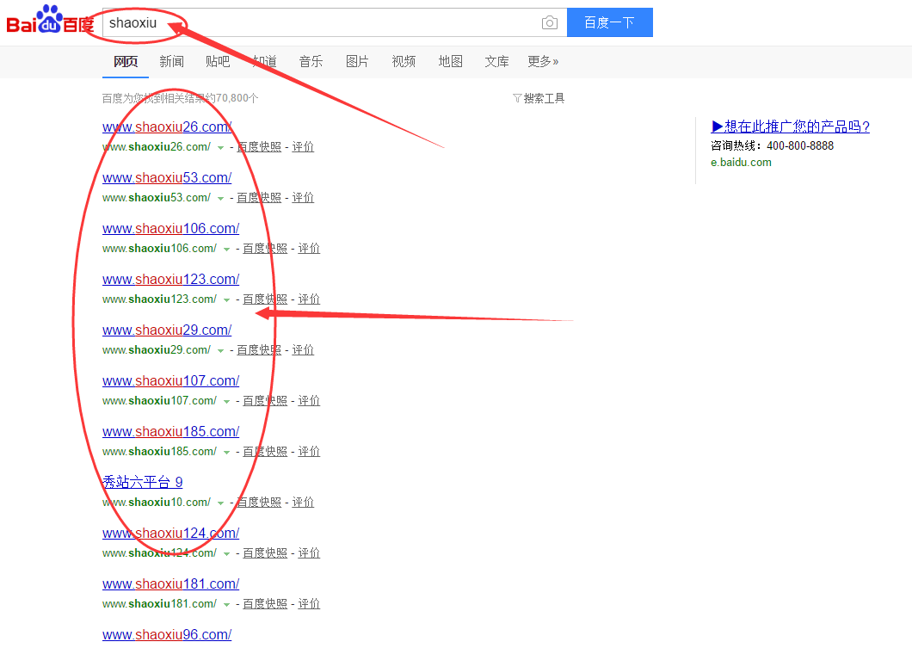Expand dropdown arrow beside www.shaoxiu26.com
The image size is (912, 648).
(x=221, y=148)
